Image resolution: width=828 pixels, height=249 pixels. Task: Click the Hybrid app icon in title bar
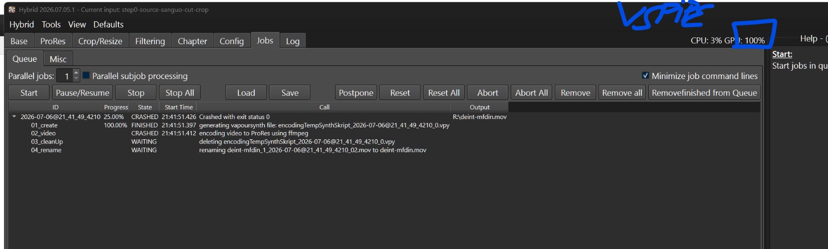[11, 9]
